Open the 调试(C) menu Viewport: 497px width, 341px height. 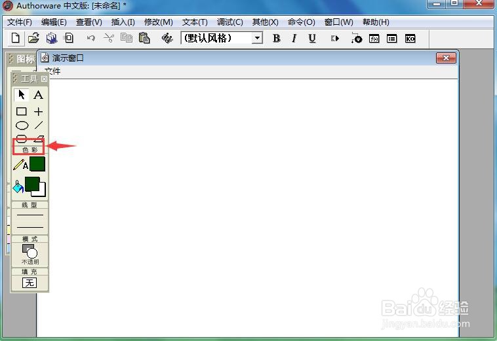229,22
